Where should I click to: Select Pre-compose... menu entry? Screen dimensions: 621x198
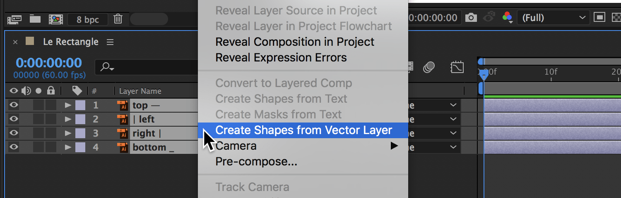256,162
